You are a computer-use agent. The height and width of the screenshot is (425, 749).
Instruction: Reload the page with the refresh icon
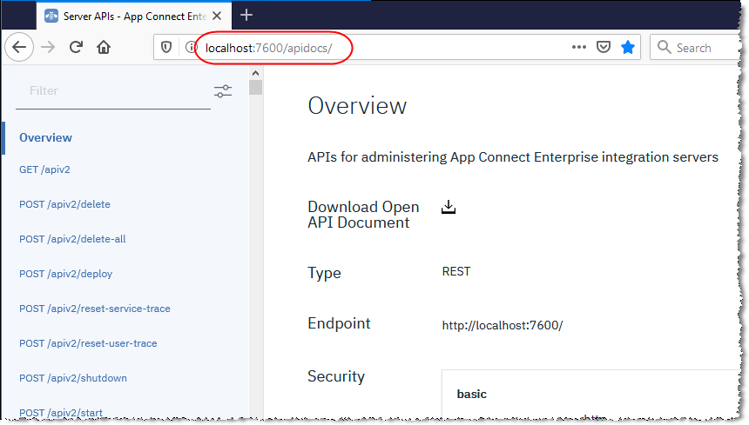point(76,48)
